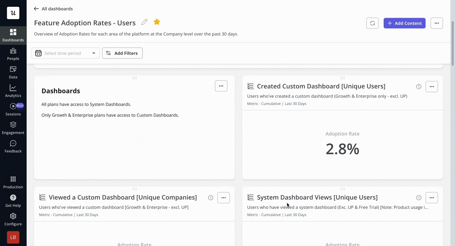Open the three-dot menu on Dashboards text card
The width and height of the screenshot is (455, 246).
point(221,86)
